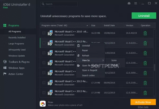159x109 pixels.
Task: Click installer icon of Visual C++ 2012 Re... entry
Action: [50, 43]
